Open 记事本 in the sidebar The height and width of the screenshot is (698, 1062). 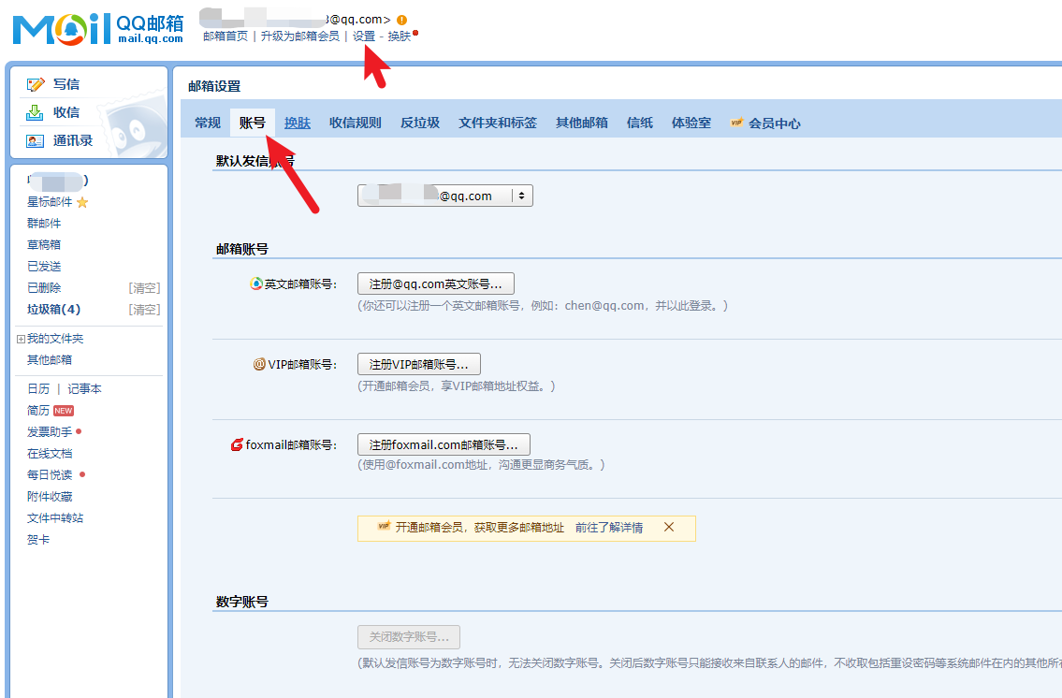pos(84,388)
